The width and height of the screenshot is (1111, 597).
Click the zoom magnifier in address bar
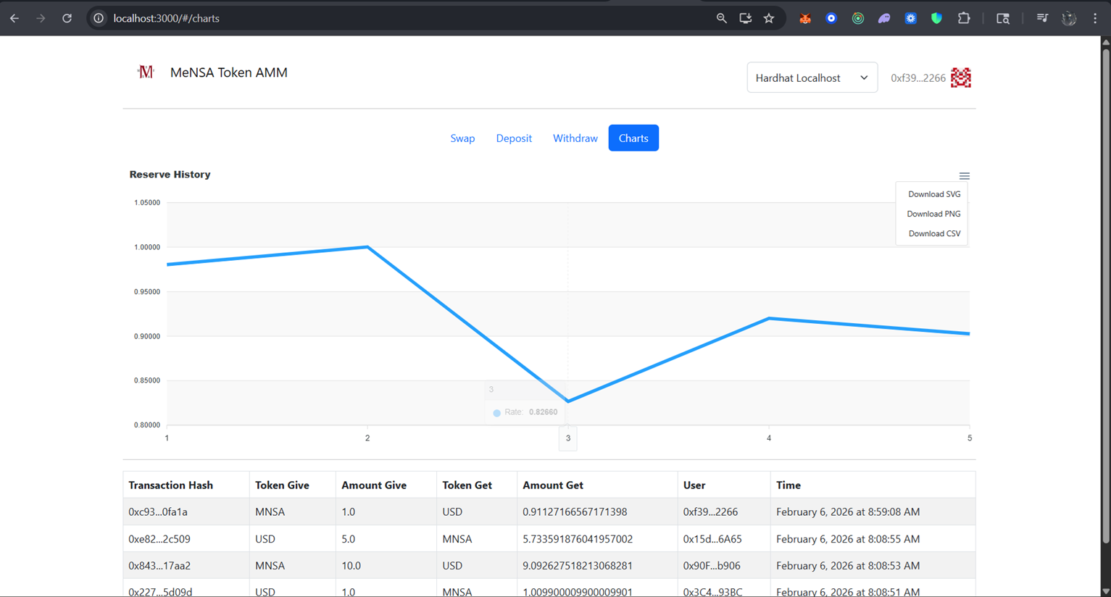(x=721, y=19)
